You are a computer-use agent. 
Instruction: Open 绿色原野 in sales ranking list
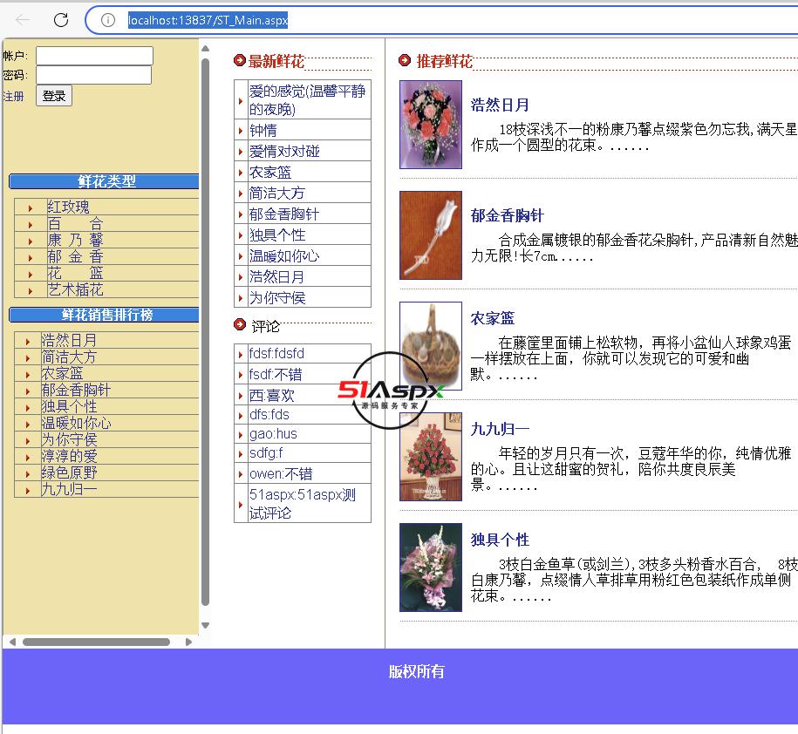tap(69, 472)
